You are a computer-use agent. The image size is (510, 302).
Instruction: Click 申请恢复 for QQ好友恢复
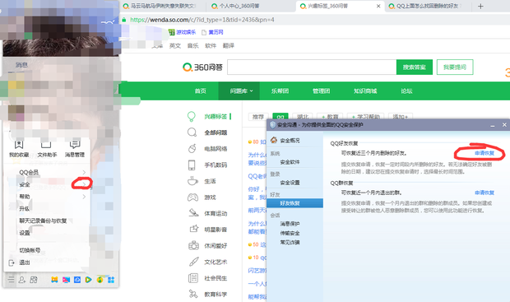[x=484, y=153]
